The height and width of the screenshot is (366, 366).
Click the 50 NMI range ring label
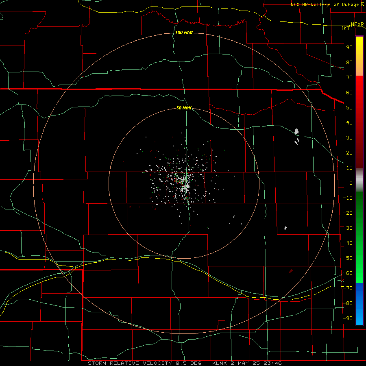tap(184, 108)
